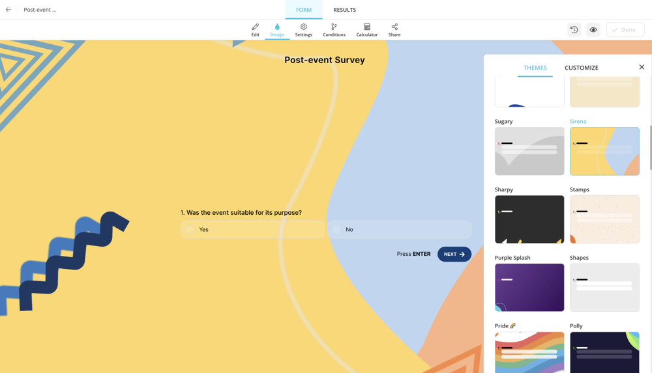
Task: Switch to the CUSTOMIZE tab
Action: [581, 68]
